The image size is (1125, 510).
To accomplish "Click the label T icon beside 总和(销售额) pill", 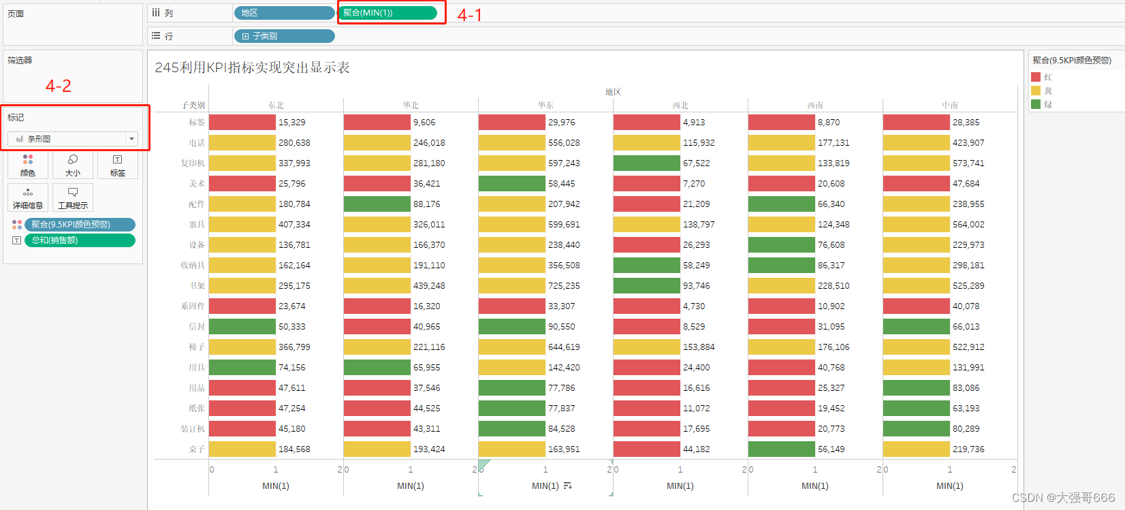I will click(17, 240).
